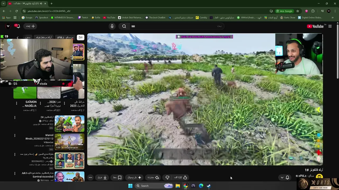Open the Nemesis Ark video thumbnail
The width and height of the screenshot is (339, 190).
click(69, 177)
